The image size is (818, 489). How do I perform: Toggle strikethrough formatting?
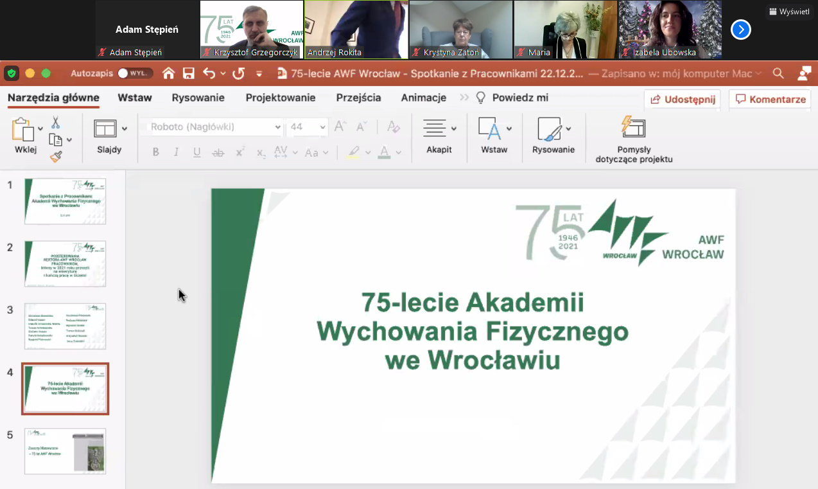coord(218,152)
